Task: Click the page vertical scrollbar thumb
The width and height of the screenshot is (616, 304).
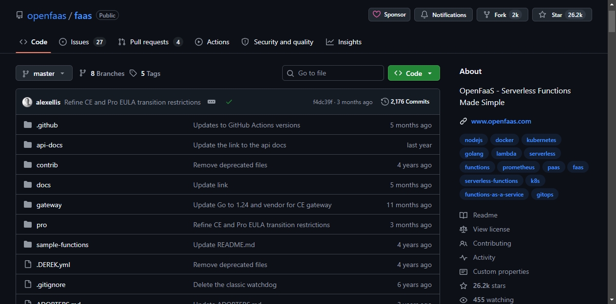Action: (612, 21)
